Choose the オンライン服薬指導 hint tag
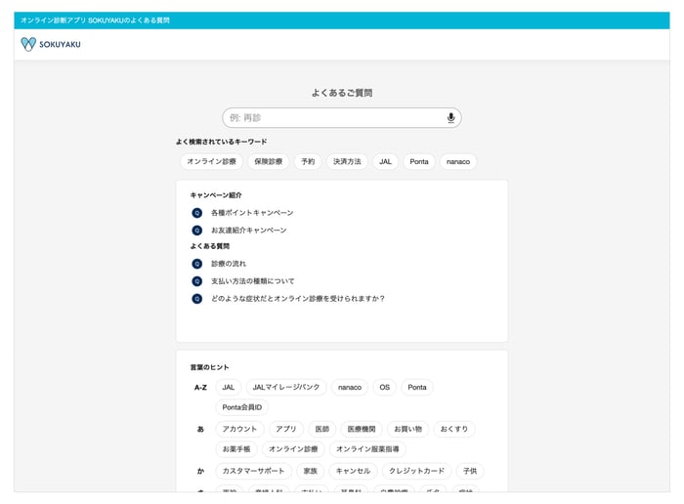 point(367,449)
